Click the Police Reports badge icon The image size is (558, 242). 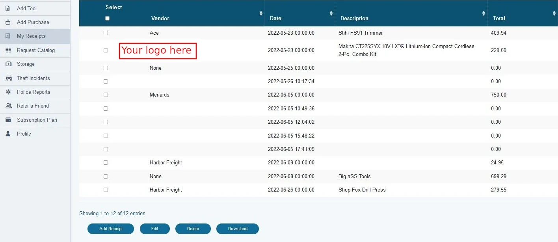pos(8,92)
